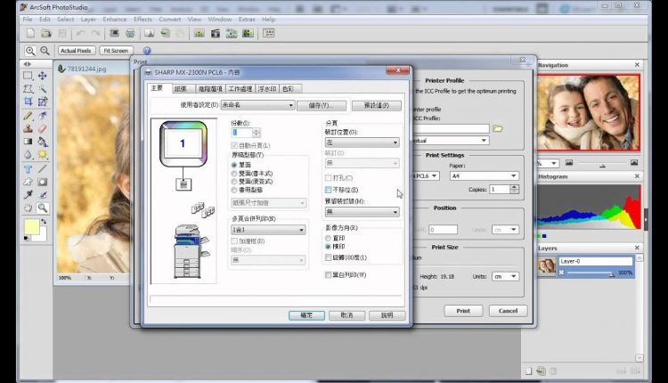Open the Paper size A4 dropdown

click(485, 176)
